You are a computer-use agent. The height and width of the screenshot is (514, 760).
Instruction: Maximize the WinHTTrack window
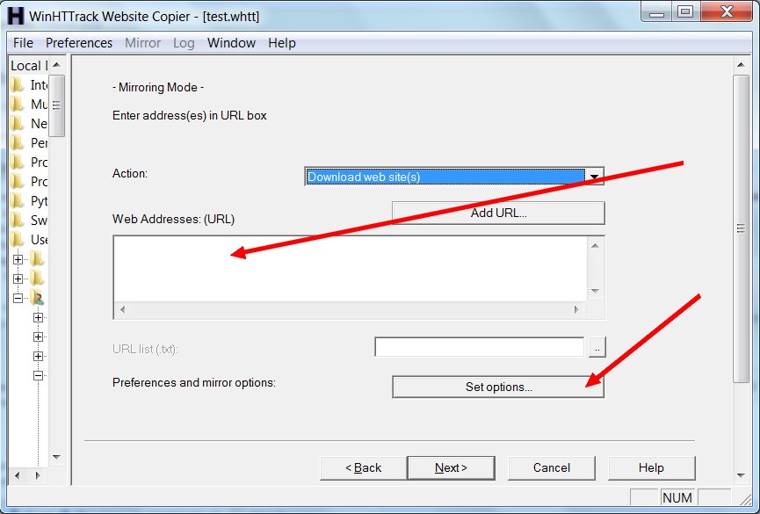685,12
